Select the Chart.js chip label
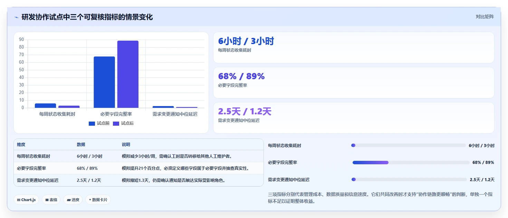 28,200
